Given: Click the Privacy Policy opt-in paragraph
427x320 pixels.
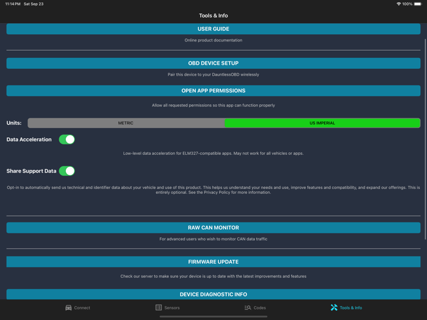Looking at the screenshot, I should click(213, 190).
